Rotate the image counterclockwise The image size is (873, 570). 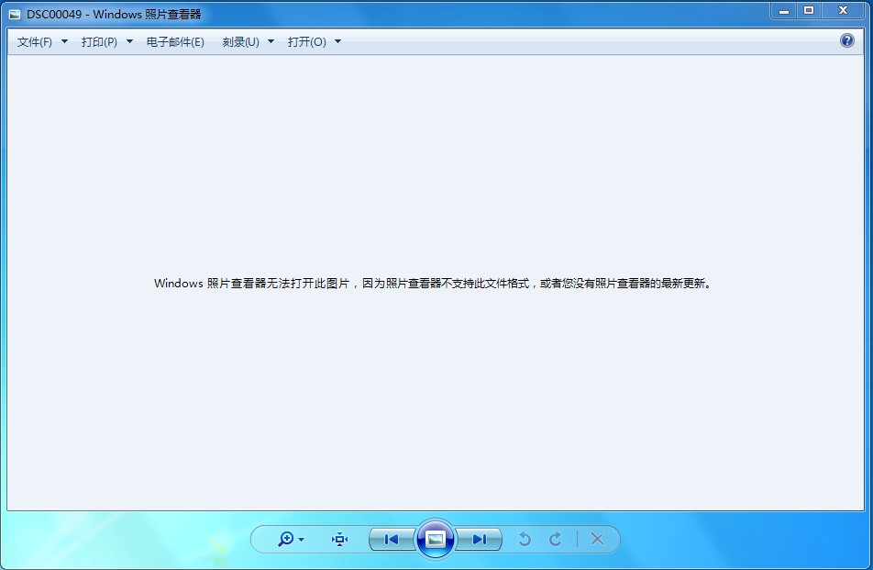pyautogui.click(x=525, y=540)
